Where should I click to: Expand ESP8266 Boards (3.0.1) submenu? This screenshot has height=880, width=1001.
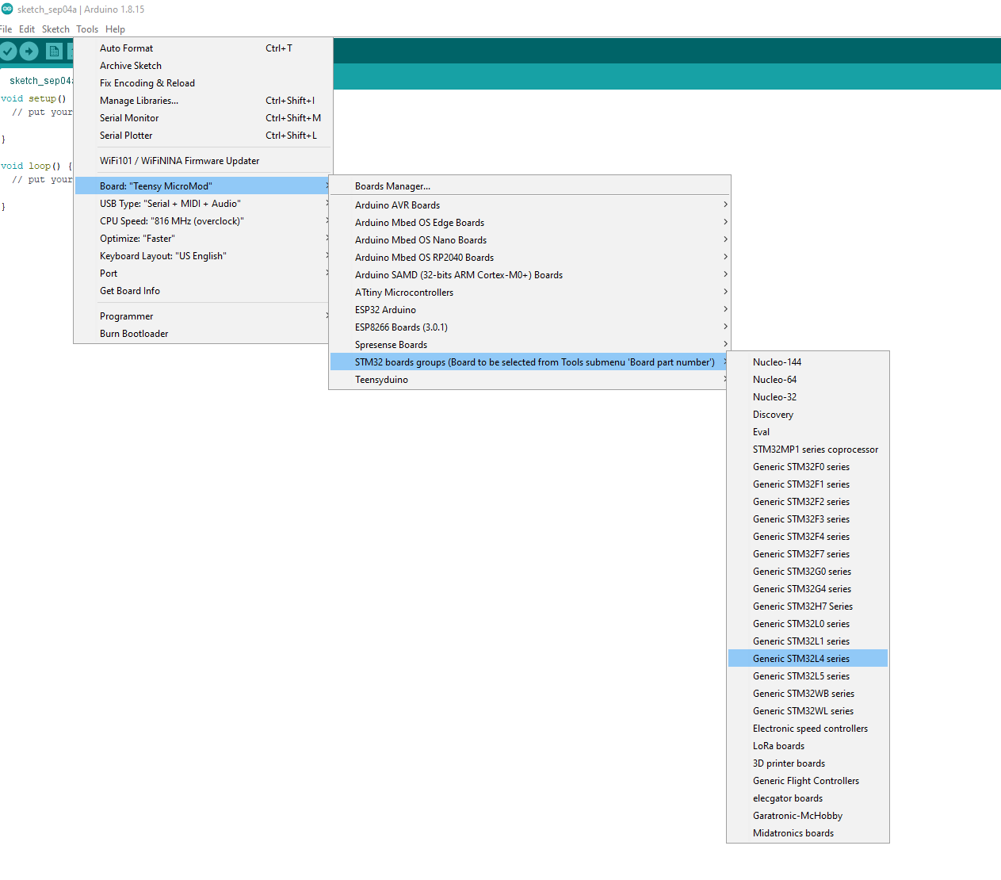click(x=529, y=327)
